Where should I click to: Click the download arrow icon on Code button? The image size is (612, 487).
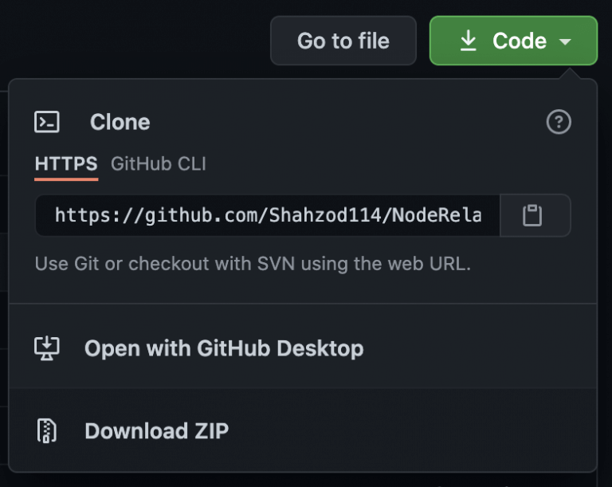[x=469, y=41]
